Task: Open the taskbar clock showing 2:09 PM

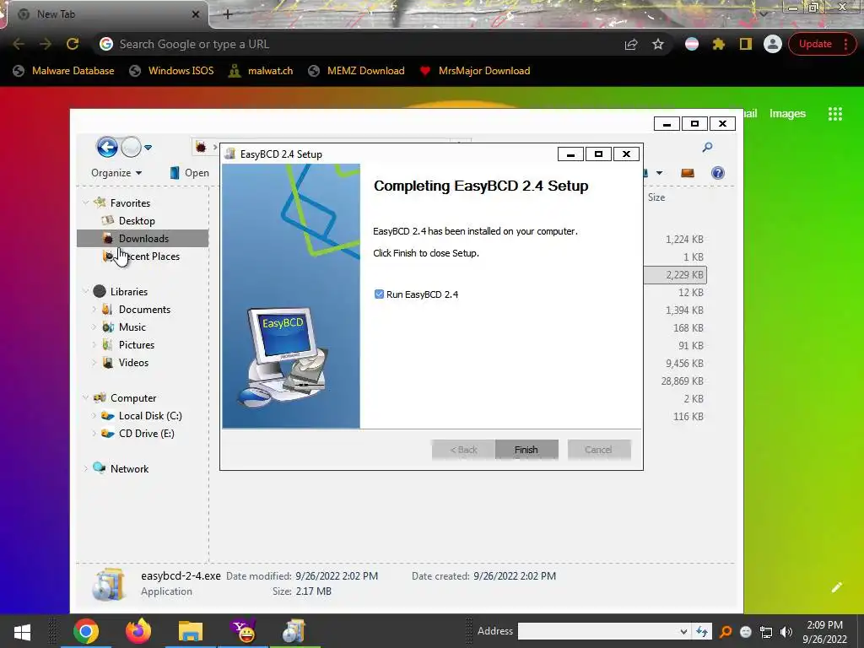Action: [x=824, y=632]
